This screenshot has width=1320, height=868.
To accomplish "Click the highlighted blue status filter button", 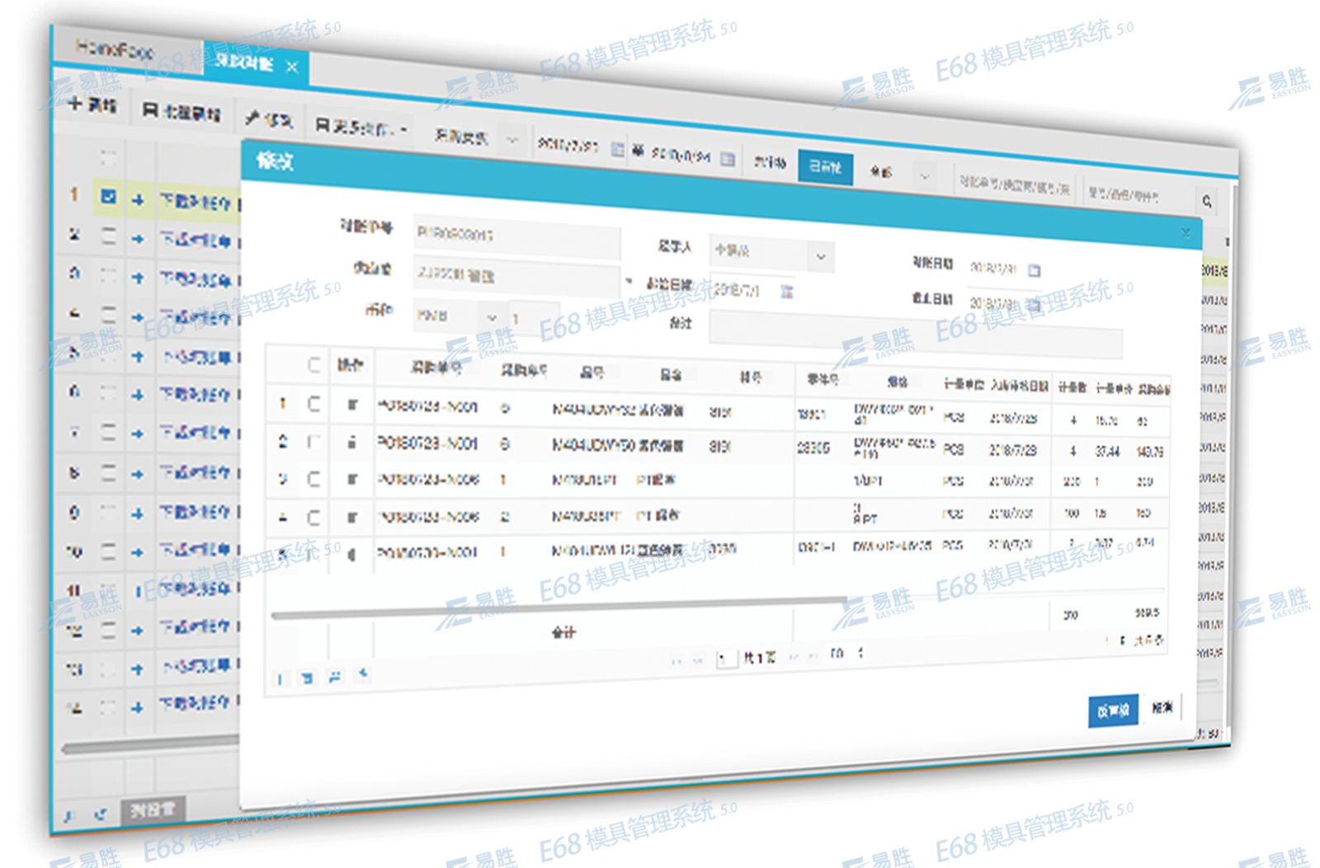I will [825, 167].
